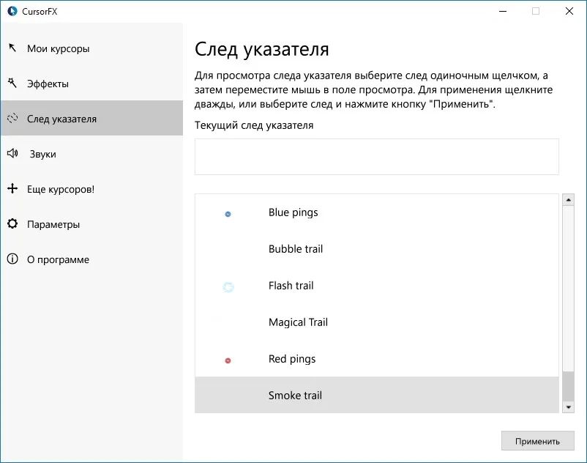This screenshot has width=587, height=463.
Task: Click the speaker icon for Звуки
Action: pyautogui.click(x=12, y=153)
